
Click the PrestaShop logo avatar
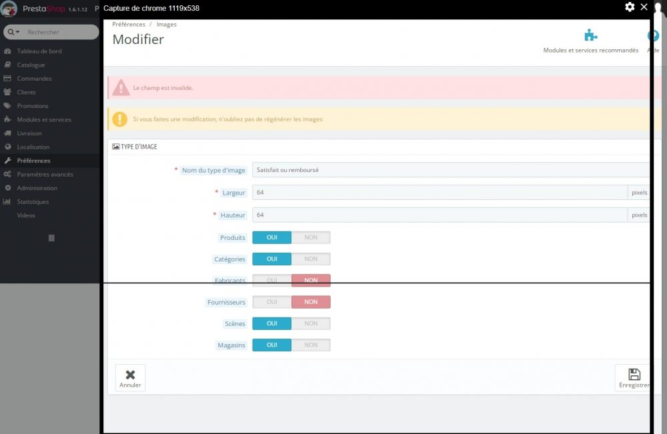9,9
